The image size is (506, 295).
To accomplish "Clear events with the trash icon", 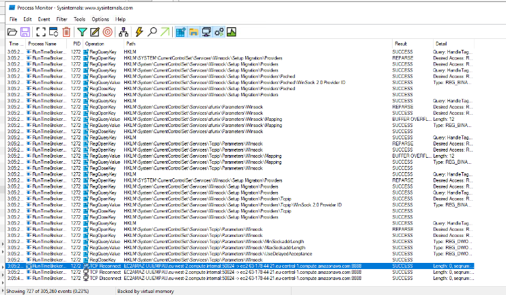I will coord(66,32).
